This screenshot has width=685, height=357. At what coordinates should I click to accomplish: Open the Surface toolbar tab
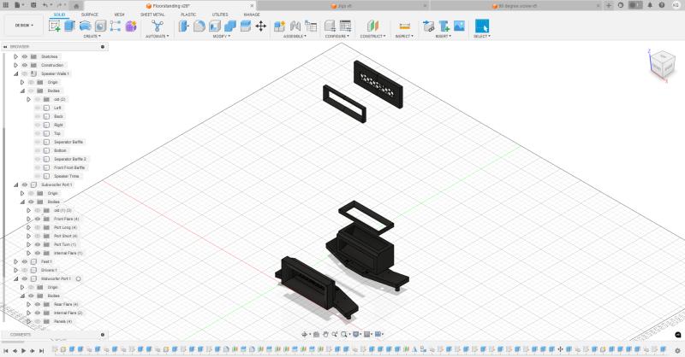point(90,15)
